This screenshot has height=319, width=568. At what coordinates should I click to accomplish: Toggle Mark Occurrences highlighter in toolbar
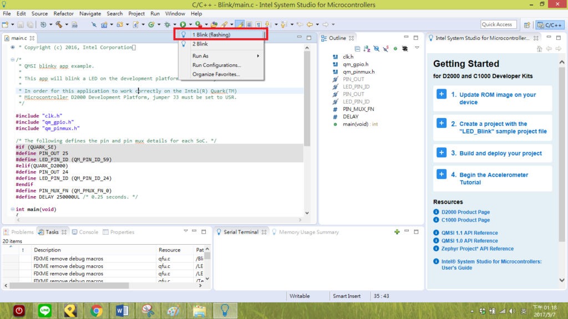point(240,24)
